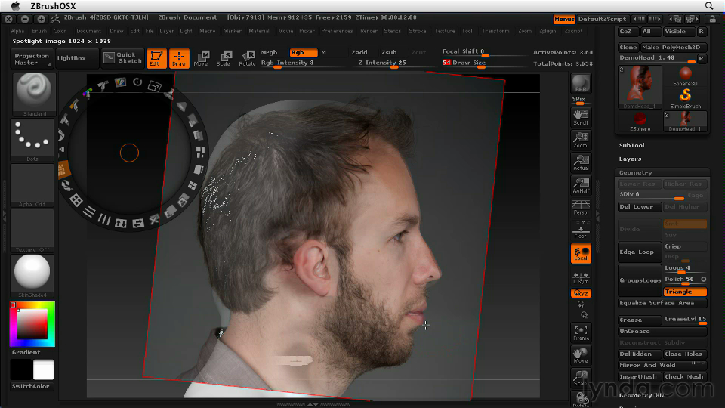
Task: Click the Zoom canvas icon
Action: (581, 140)
